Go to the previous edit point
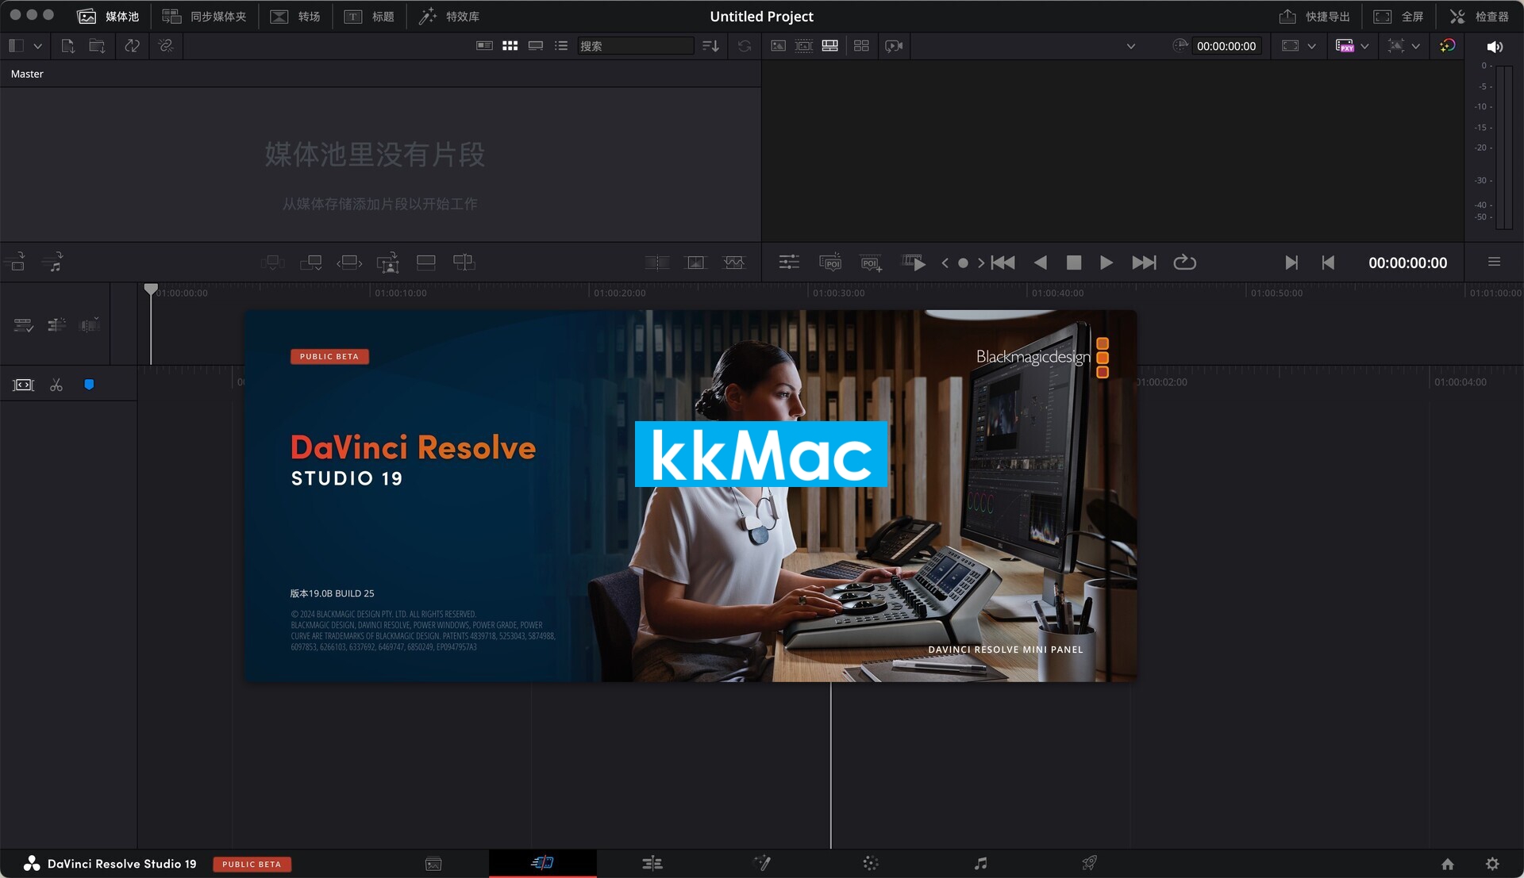 coord(1328,263)
